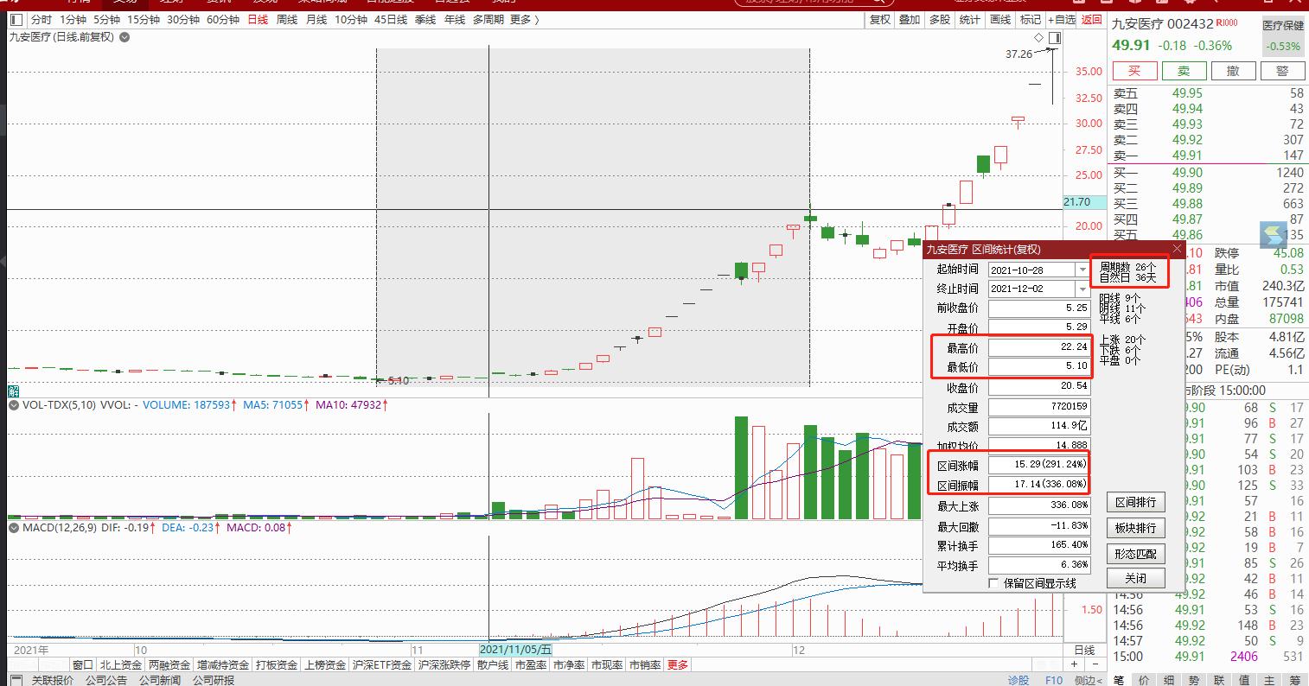Open the 北上资金 indicator tab
Viewport: 1309px width, 686px height.
click(x=120, y=665)
